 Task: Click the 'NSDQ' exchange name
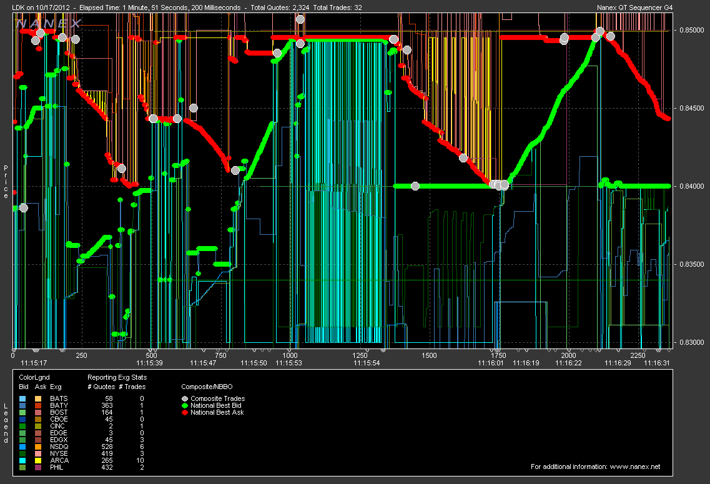point(59,447)
